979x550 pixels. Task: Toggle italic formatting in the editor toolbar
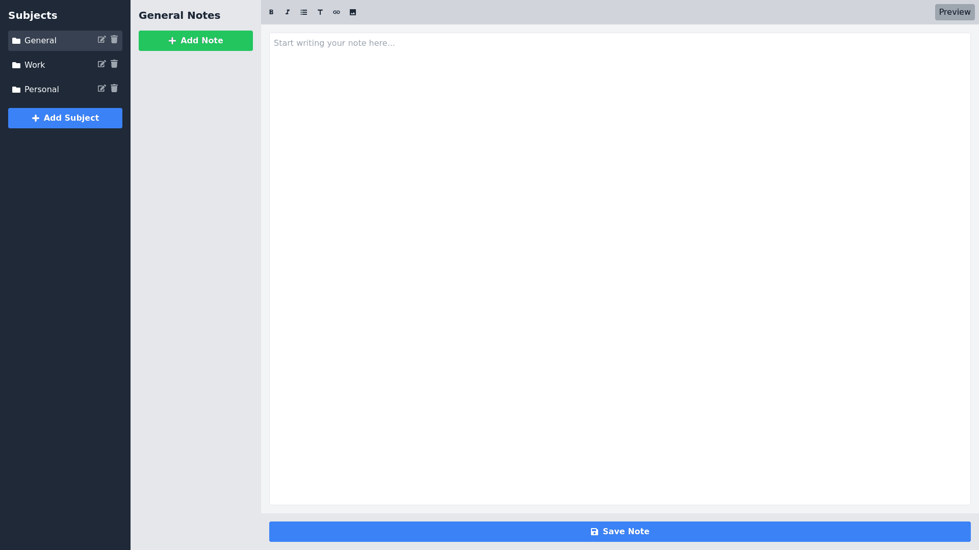point(288,12)
